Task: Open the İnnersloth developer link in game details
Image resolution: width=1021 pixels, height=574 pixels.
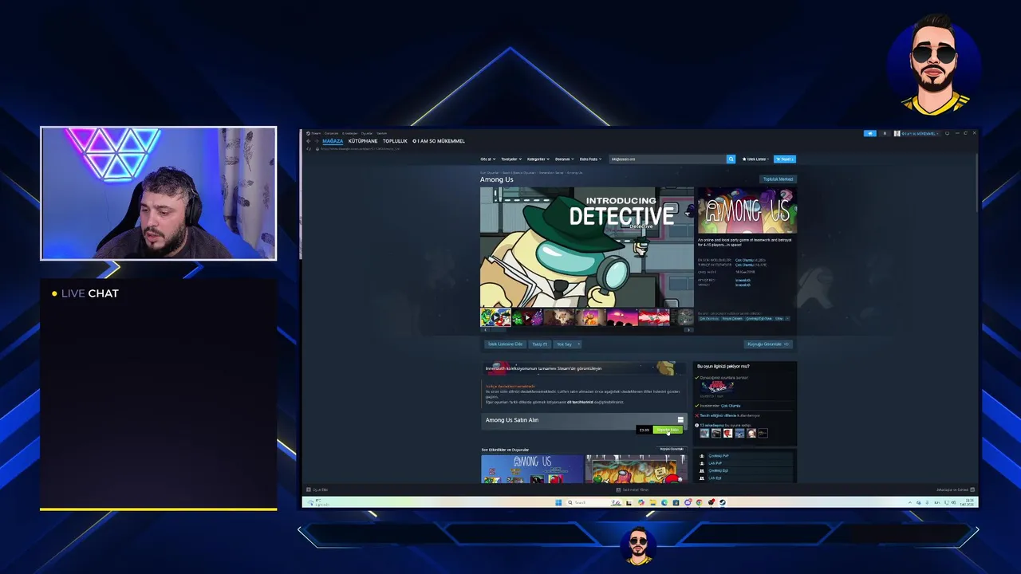Action: (743, 281)
